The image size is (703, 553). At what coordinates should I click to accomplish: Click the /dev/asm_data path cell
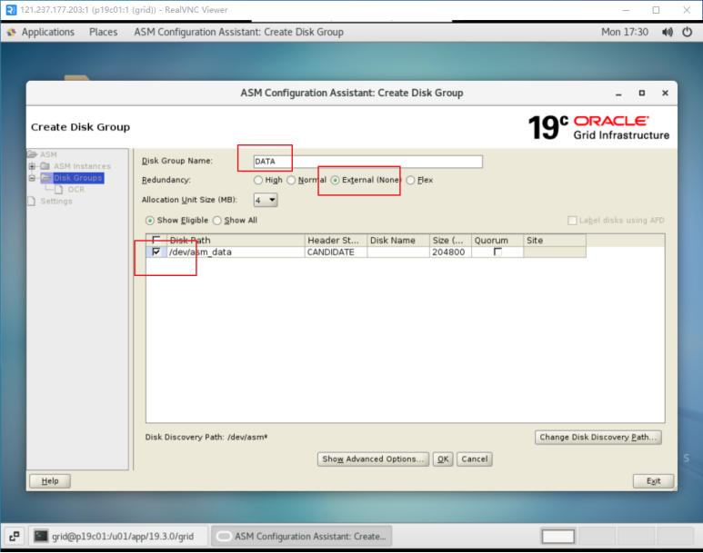click(x=236, y=252)
